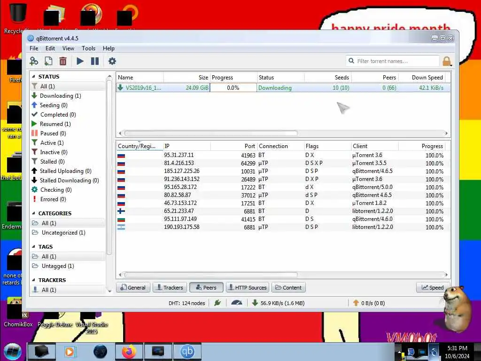Switch to the General tab
The image size is (481, 361).
(133, 288)
